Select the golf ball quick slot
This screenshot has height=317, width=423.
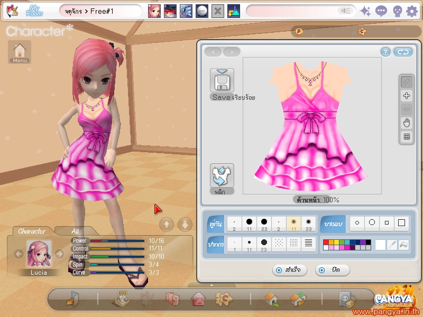click(x=202, y=11)
